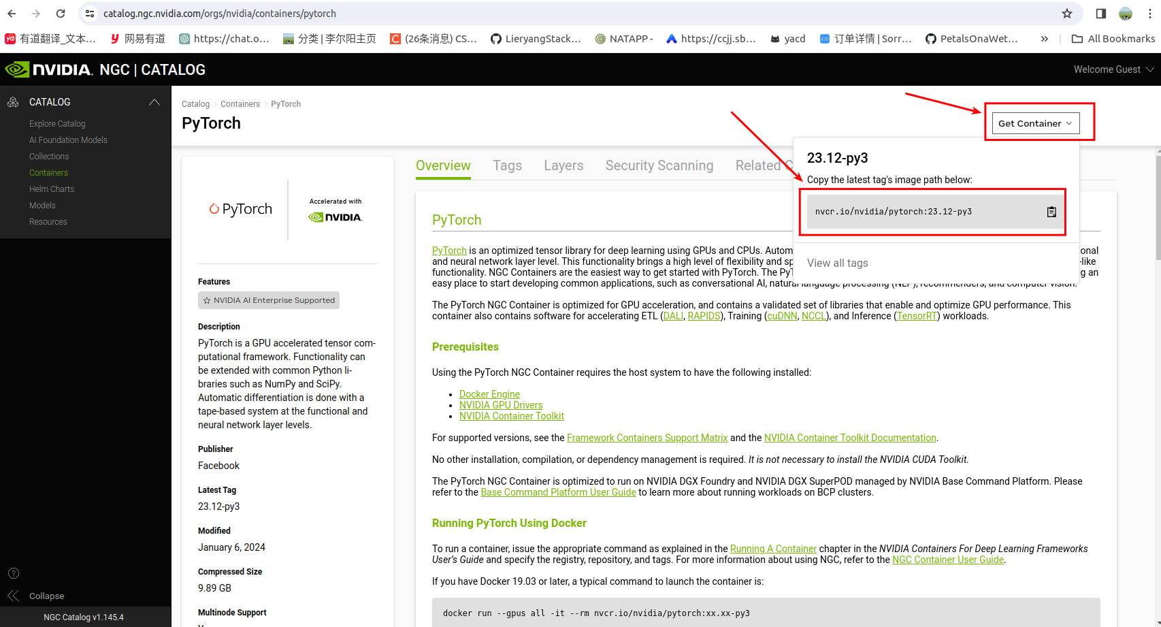Screen dimensions: 1161x627
Task: Open the LieryangStack GitHub bookmark
Action: point(536,39)
